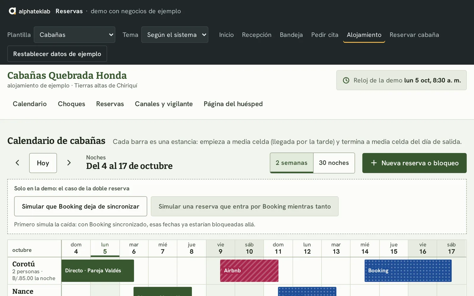Open Página del huésped tab
474x296 pixels.
[x=233, y=104]
